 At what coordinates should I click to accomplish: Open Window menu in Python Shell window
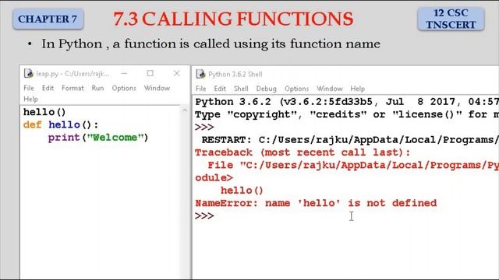330,89
